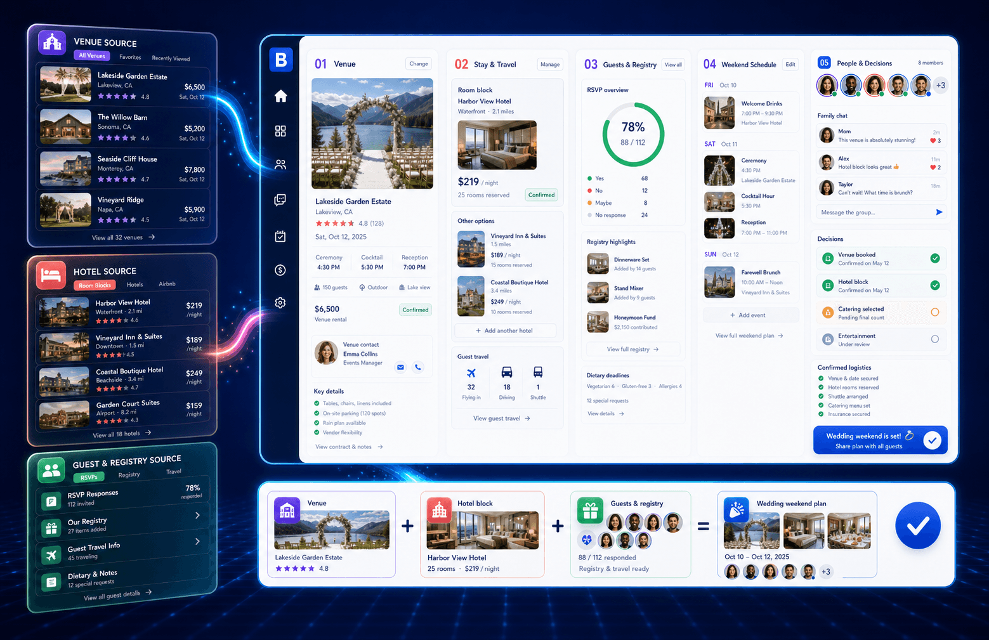
Task: Open the Home icon in sidebar
Action: [280, 96]
